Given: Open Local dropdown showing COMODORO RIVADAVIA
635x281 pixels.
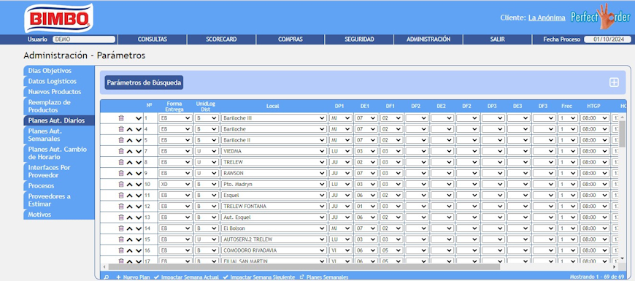Looking at the screenshot, I should coord(274,250).
